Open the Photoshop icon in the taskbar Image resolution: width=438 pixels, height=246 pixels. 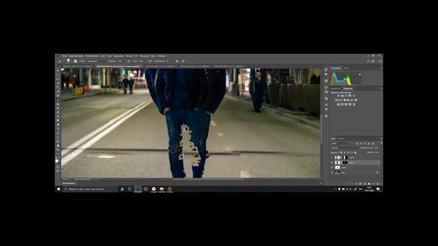138,189
